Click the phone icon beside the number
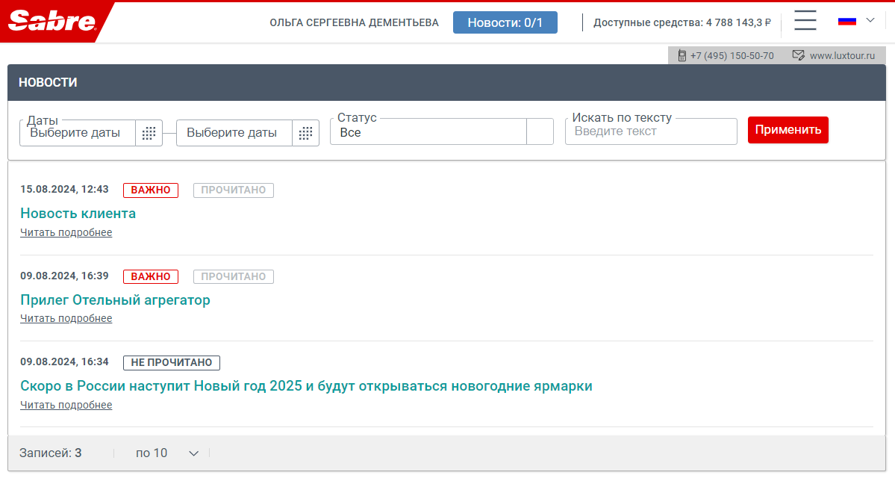This screenshot has width=895, height=481. pos(682,55)
